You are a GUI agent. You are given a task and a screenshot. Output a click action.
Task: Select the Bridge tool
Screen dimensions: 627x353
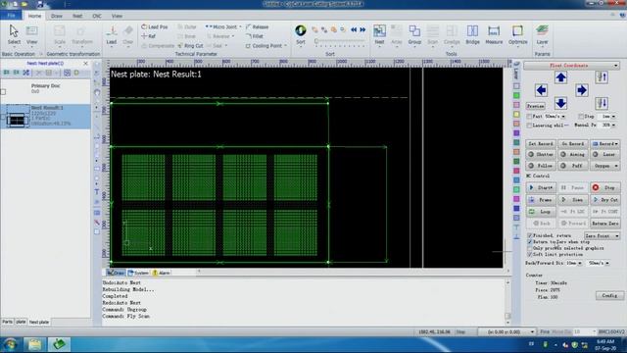click(x=472, y=34)
